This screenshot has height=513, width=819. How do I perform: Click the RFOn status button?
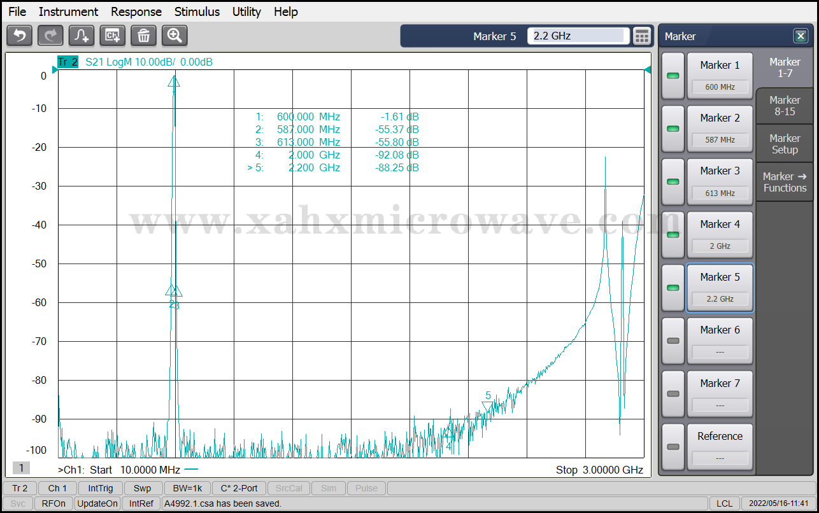(53, 503)
